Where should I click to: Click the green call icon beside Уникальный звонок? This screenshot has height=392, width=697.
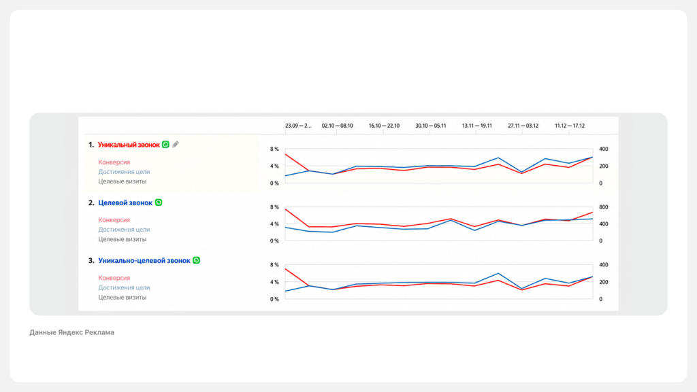point(165,145)
